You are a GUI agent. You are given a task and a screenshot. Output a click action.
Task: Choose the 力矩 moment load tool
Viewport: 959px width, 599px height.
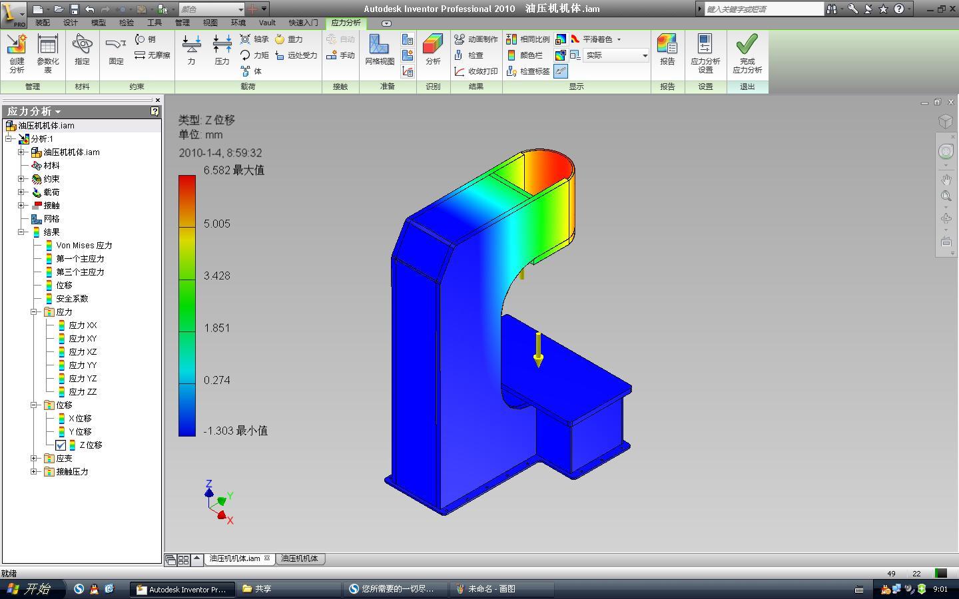tap(254, 55)
